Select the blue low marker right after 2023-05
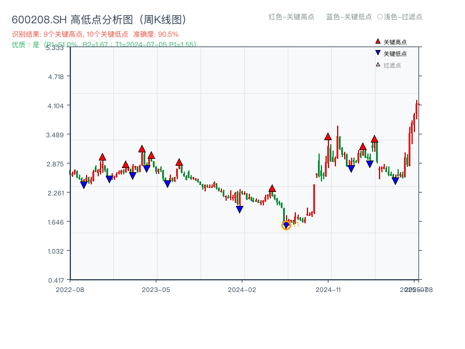The image size is (465, 349). pyautogui.click(x=167, y=184)
